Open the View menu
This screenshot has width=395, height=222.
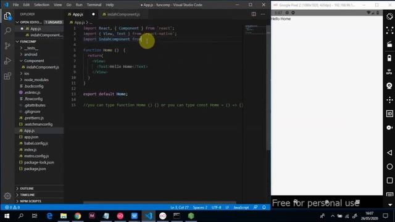click(57, 5)
